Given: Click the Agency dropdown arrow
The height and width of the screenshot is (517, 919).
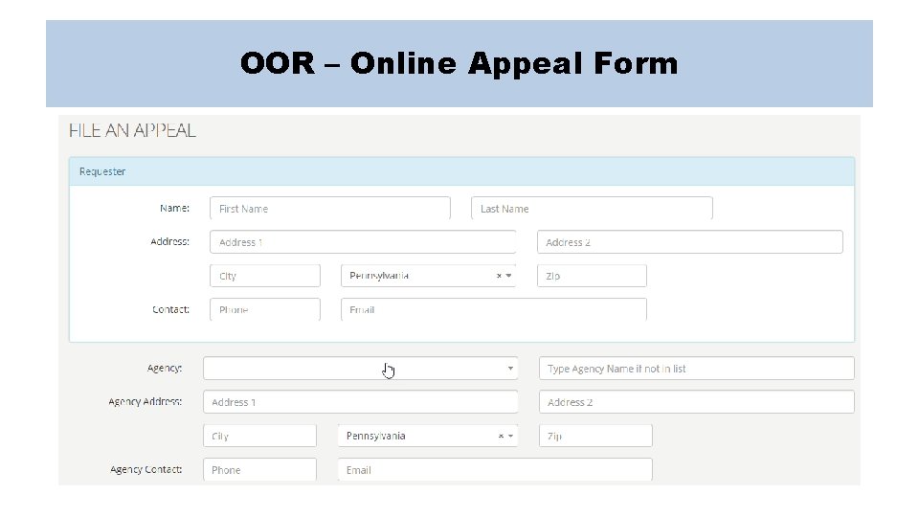Looking at the screenshot, I should (510, 368).
